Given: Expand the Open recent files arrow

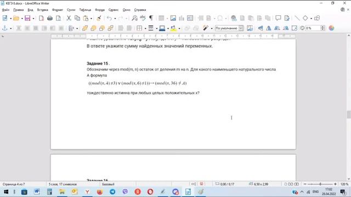Looking at the screenshot, I should (x=22, y=18).
